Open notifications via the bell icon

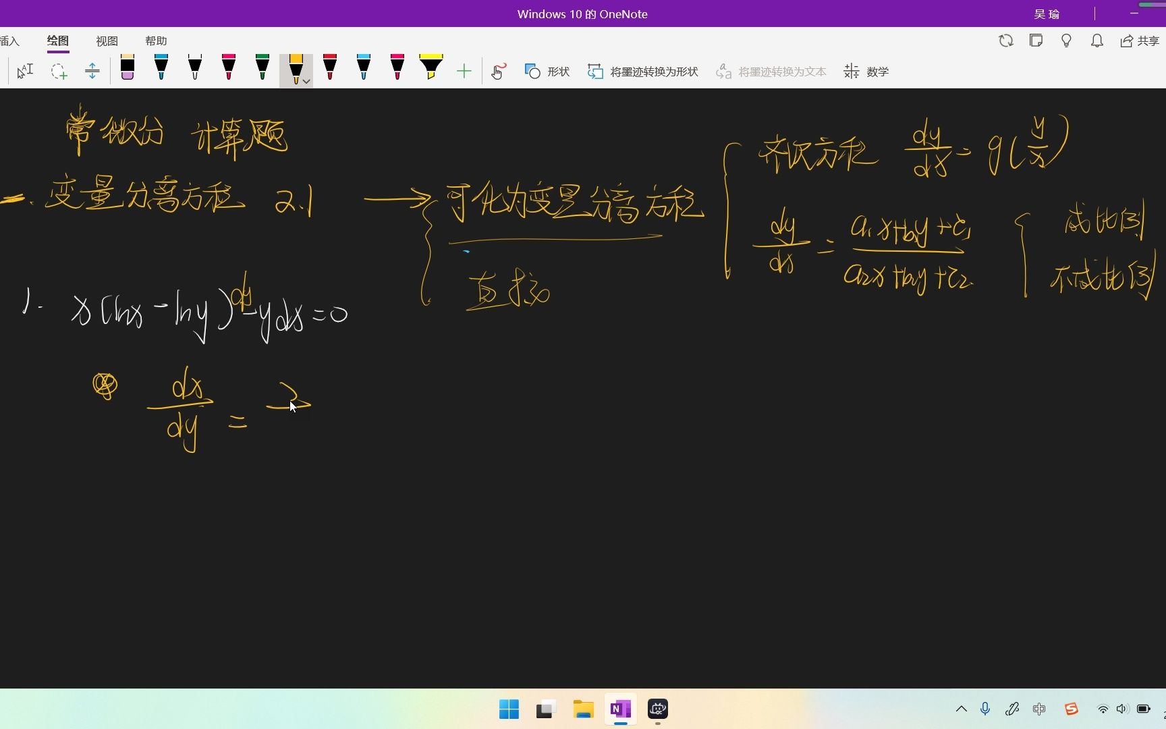1096,40
